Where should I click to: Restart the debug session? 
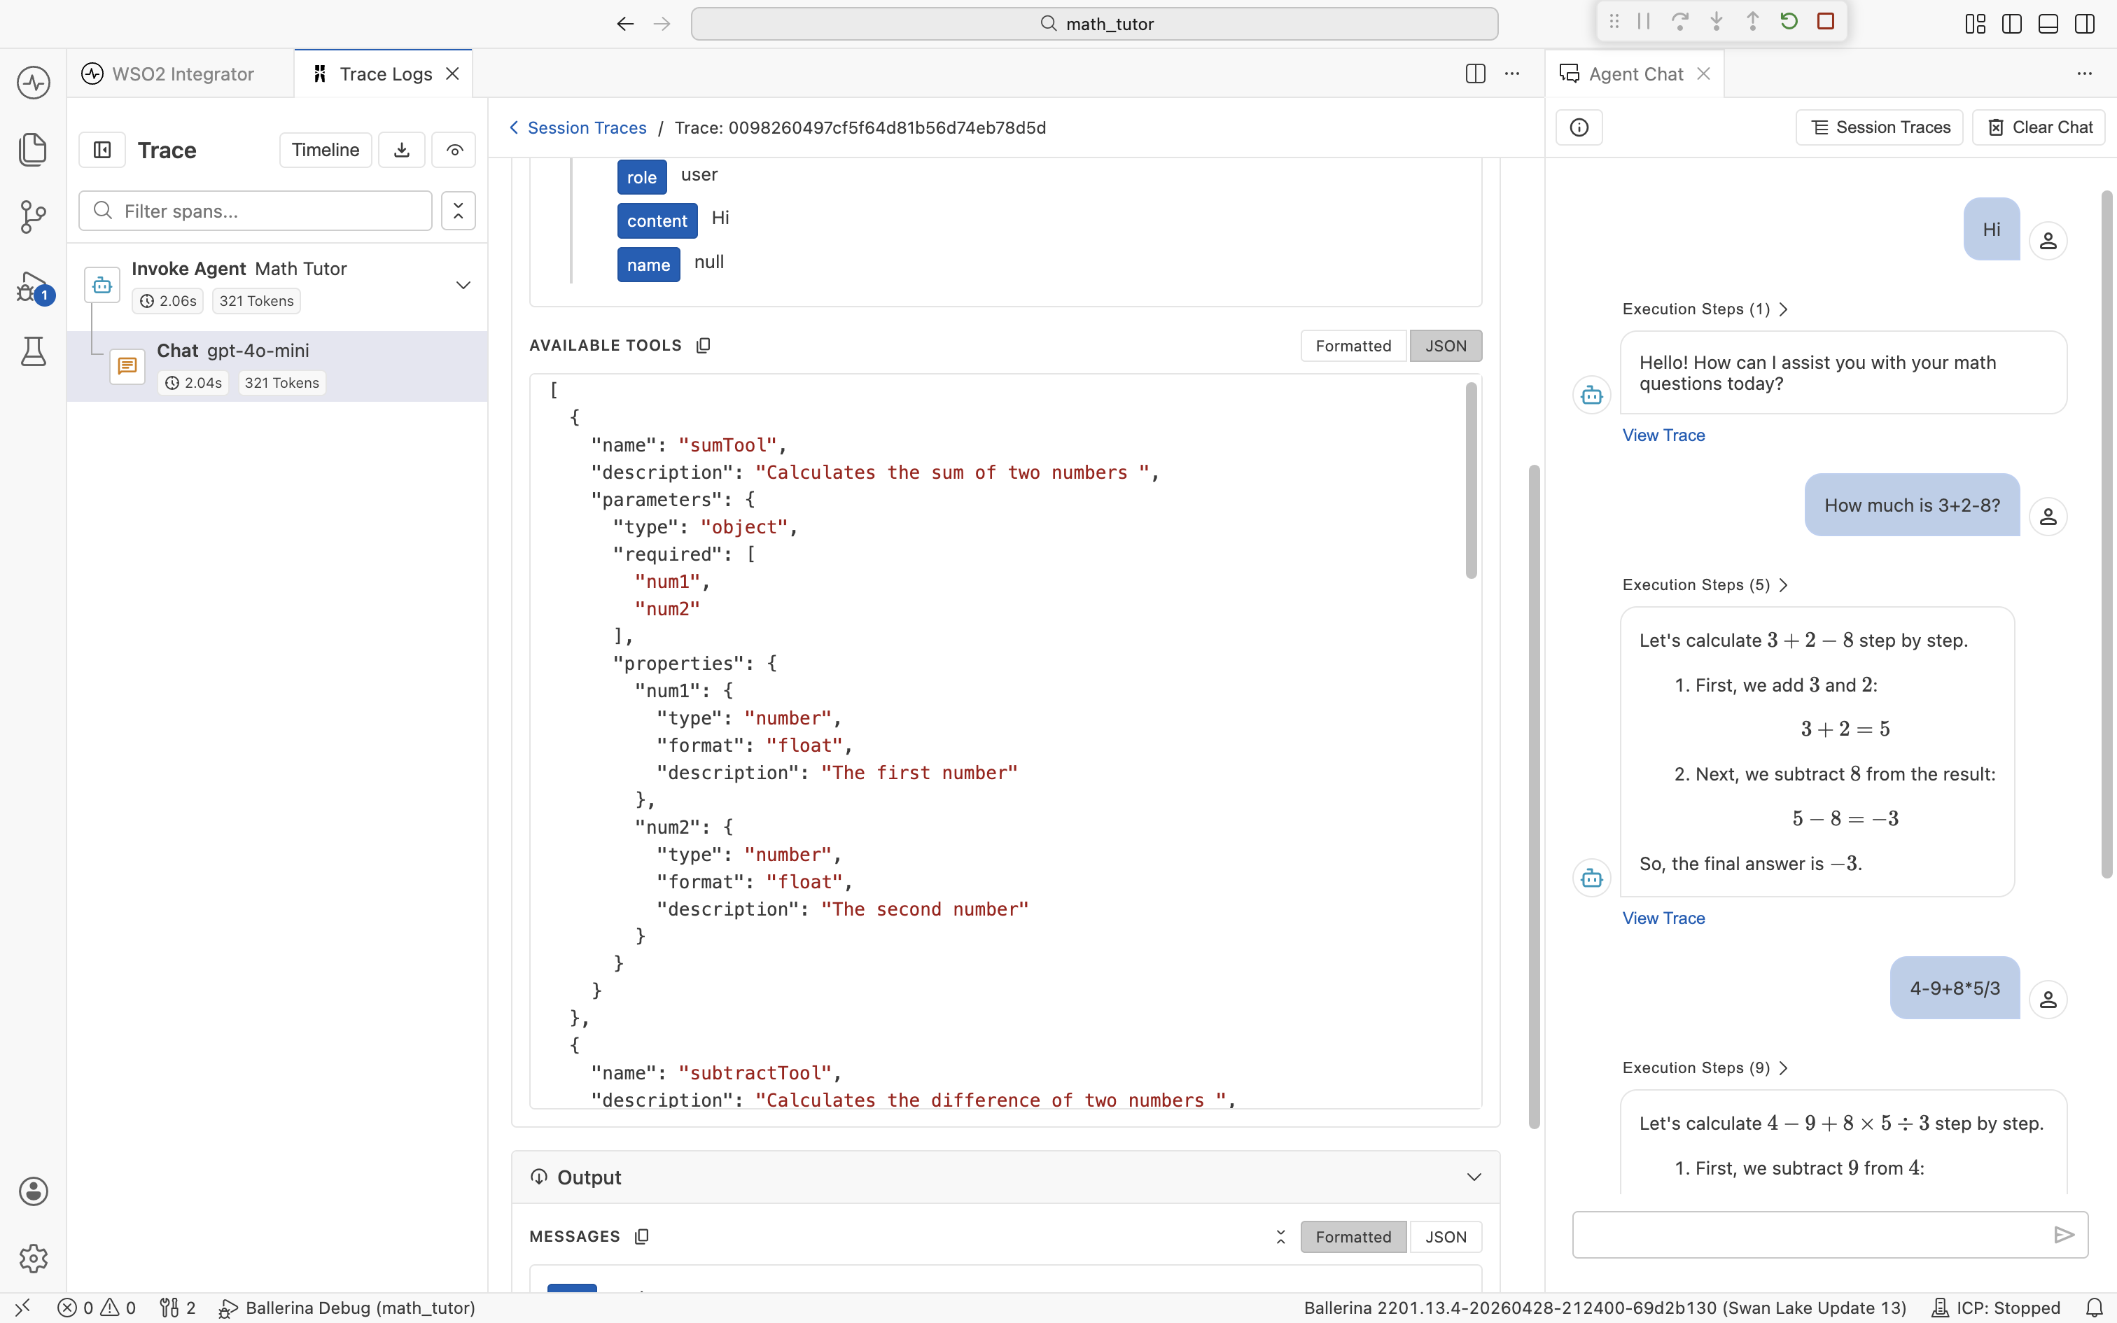click(x=1789, y=22)
